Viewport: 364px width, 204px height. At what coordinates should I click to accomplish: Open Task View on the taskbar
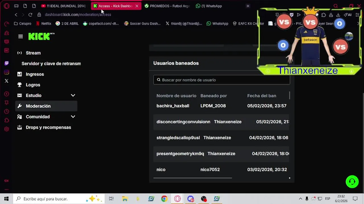tap(111, 199)
